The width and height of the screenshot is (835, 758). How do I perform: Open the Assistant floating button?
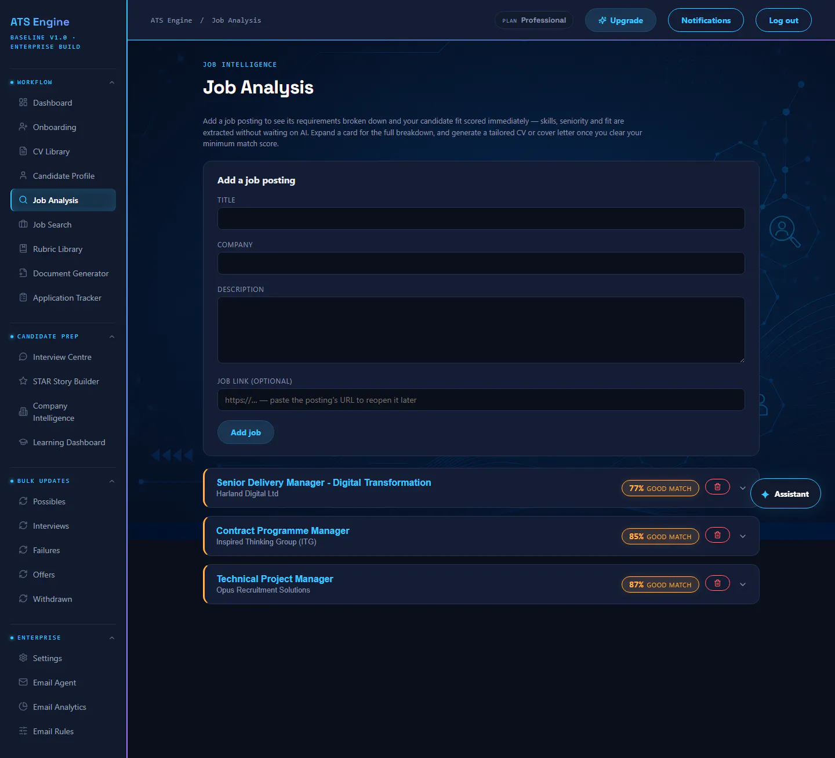tap(786, 494)
